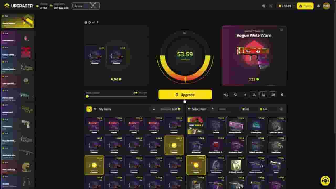Viewport: 336px width, 189px height.
Task: Deselect the checked Vogue card in Select Item grid
Action: (x=196, y=165)
